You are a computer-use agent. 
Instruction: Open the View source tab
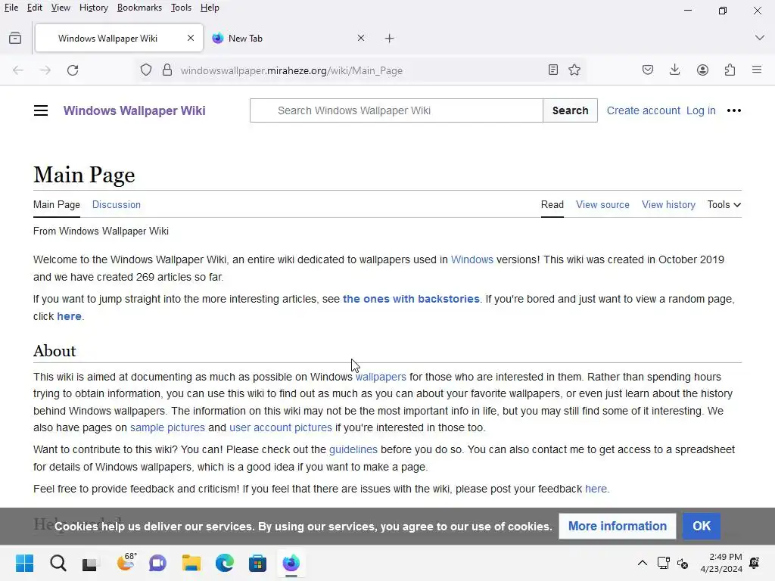602,204
